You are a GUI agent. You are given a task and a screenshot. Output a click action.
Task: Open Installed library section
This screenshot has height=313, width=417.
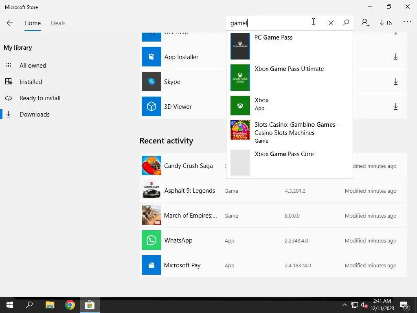point(31,82)
